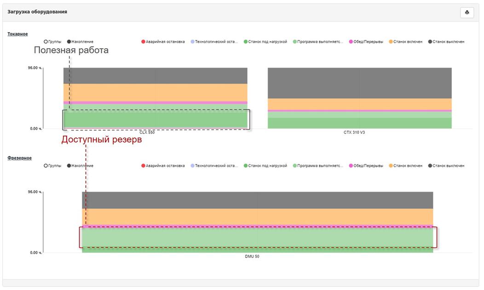Click the gray segment of CTX 310 V3 bar
This screenshot has height=290, width=484.
click(x=359, y=83)
